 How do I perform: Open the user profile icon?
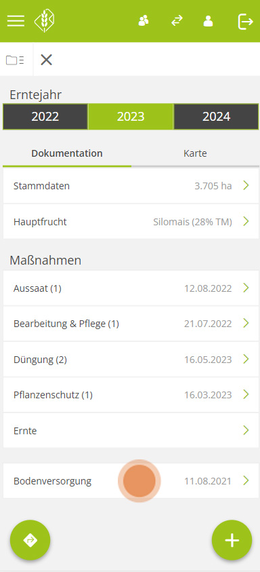pyautogui.click(x=208, y=21)
